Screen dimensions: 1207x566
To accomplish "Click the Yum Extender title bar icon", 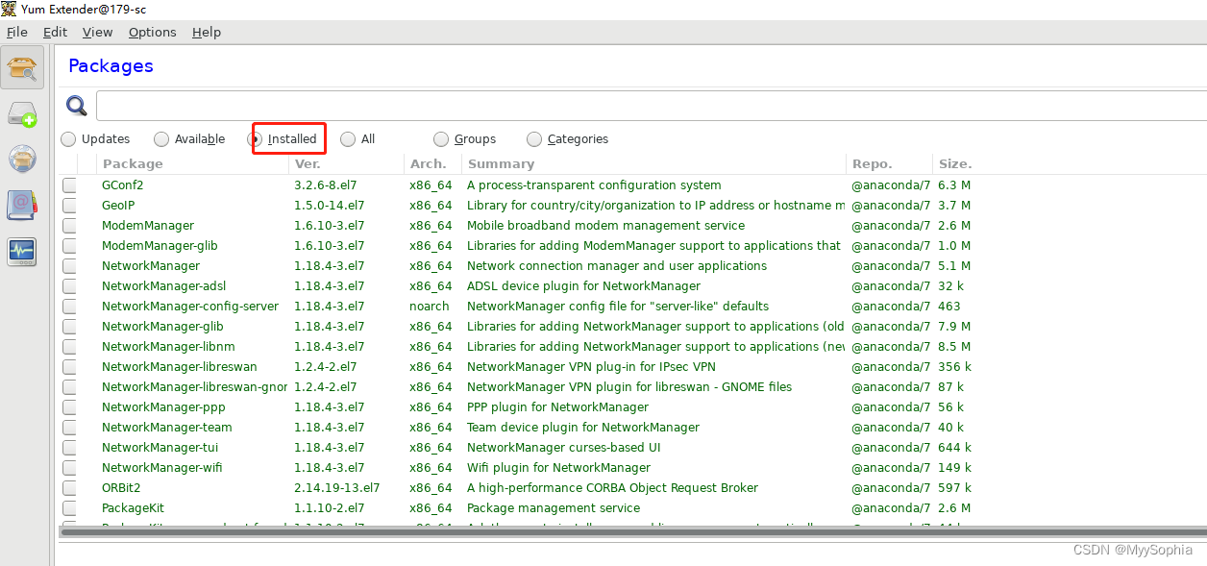I will coord(9,9).
